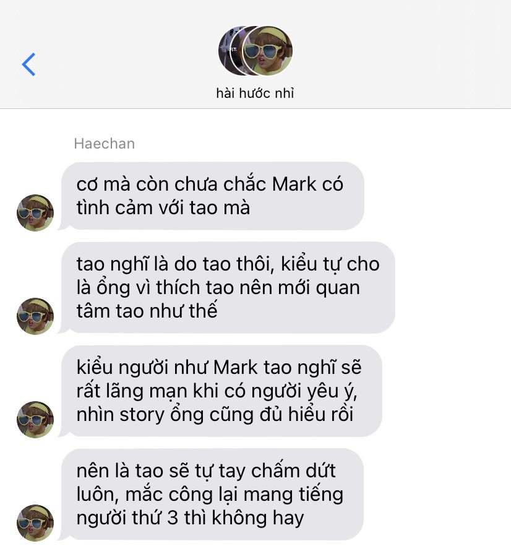This screenshot has height=546, width=511.
Task: Select message 'cơ mà còn chưa chắc Mark'
Action: [212, 196]
